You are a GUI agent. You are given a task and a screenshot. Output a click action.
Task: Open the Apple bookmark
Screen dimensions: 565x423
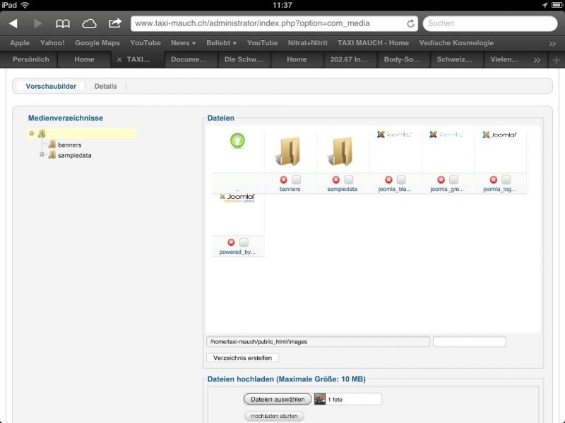point(20,43)
